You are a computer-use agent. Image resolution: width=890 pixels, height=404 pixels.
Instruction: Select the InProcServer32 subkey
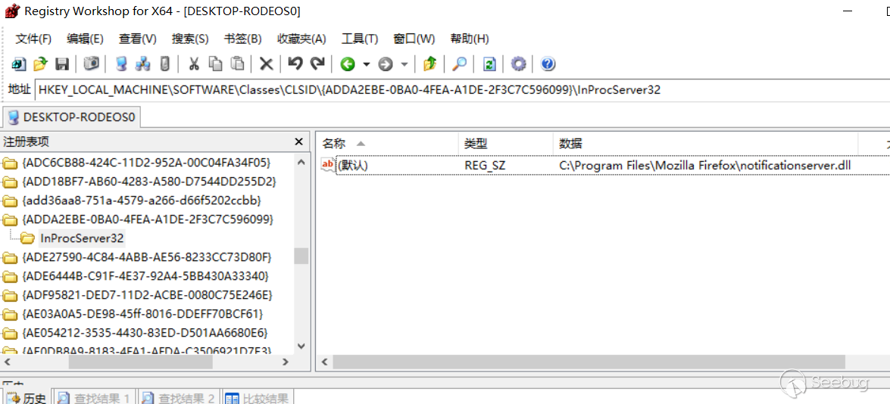pyautogui.click(x=83, y=238)
